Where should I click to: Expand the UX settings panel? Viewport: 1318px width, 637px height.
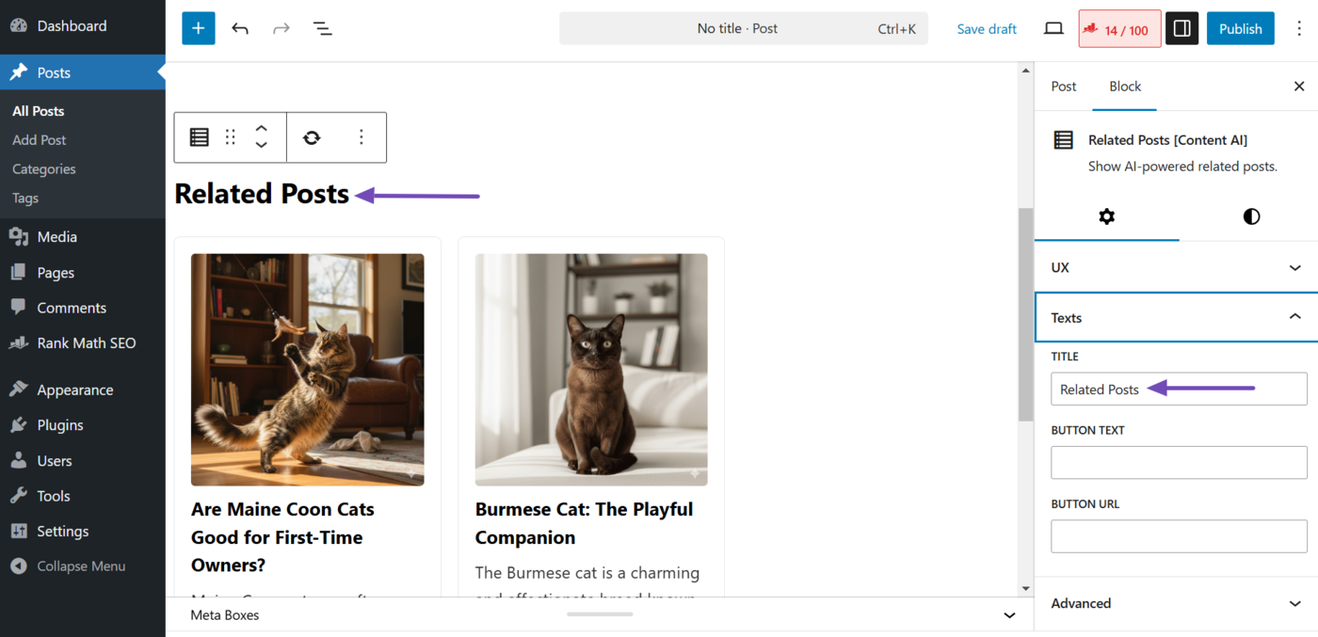[x=1176, y=267]
